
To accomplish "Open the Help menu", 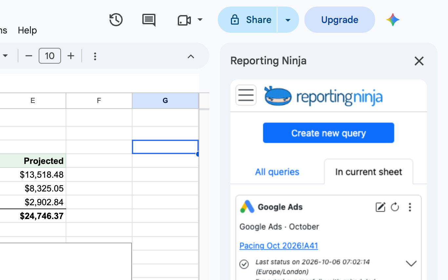I will tap(27, 30).
